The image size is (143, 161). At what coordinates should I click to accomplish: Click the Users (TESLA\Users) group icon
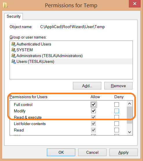pos(13,61)
